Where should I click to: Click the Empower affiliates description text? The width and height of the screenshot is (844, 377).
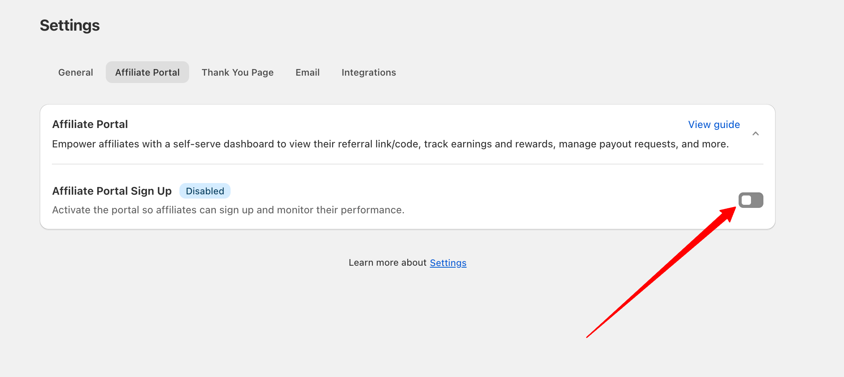click(390, 144)
